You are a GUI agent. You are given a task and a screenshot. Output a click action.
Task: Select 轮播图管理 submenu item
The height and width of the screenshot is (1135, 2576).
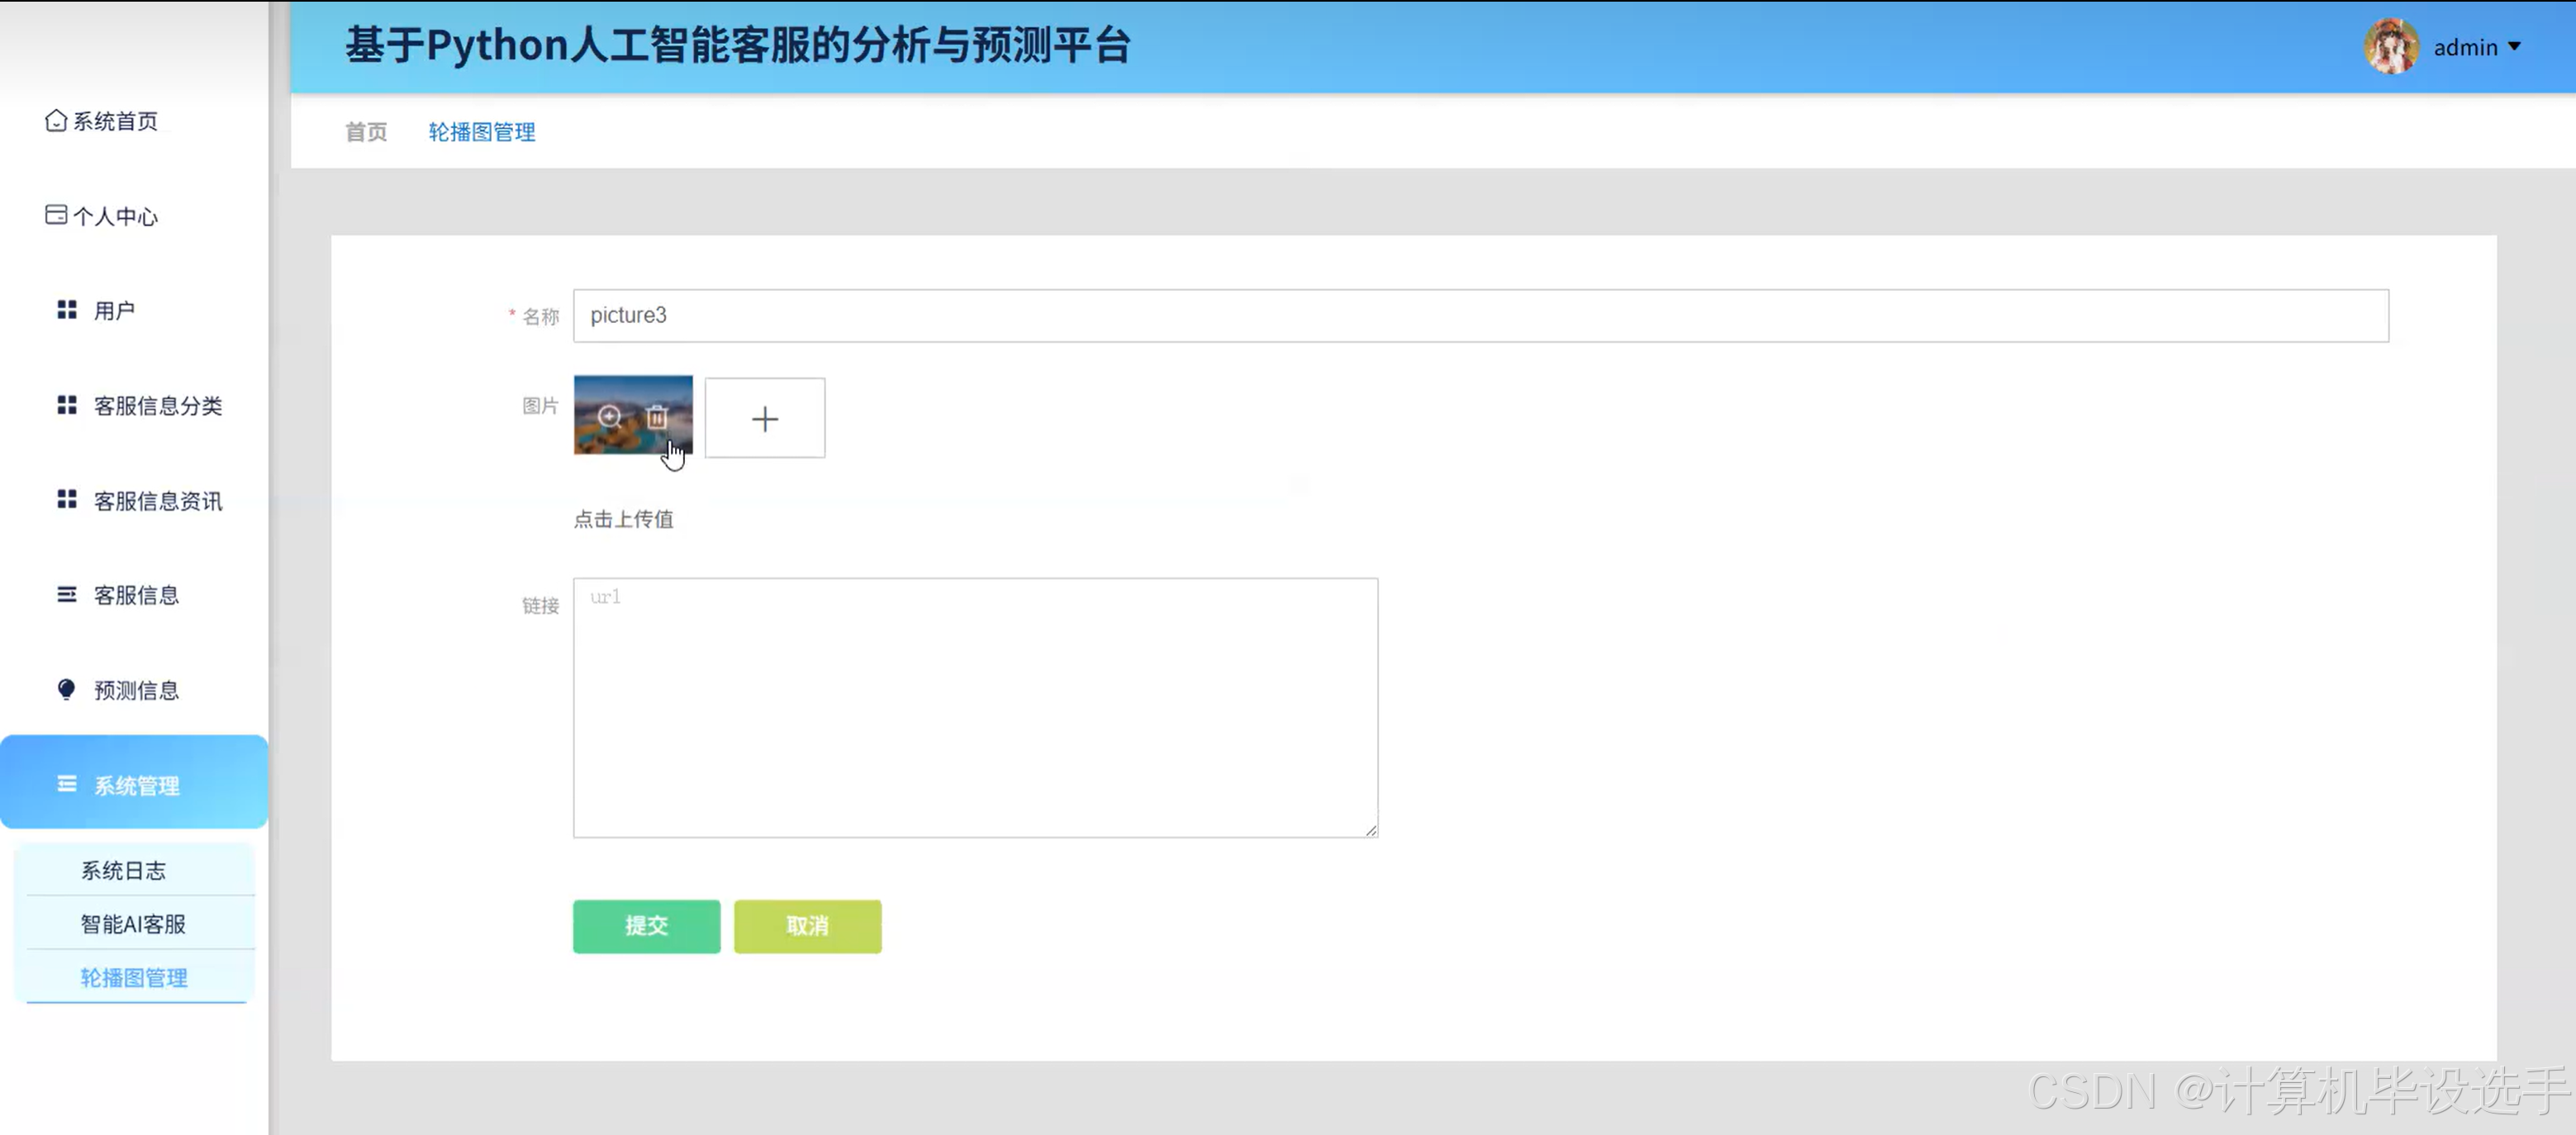pyautogui.click(x=134, y=978)
